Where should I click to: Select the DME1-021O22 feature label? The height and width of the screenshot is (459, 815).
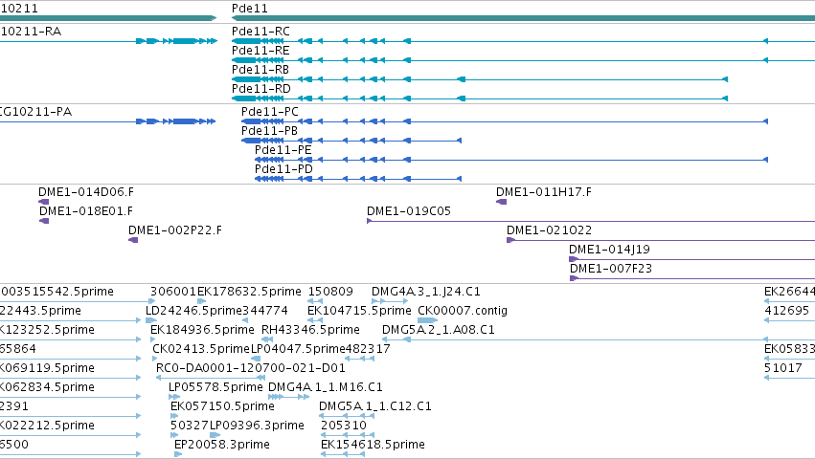[549, 230]
